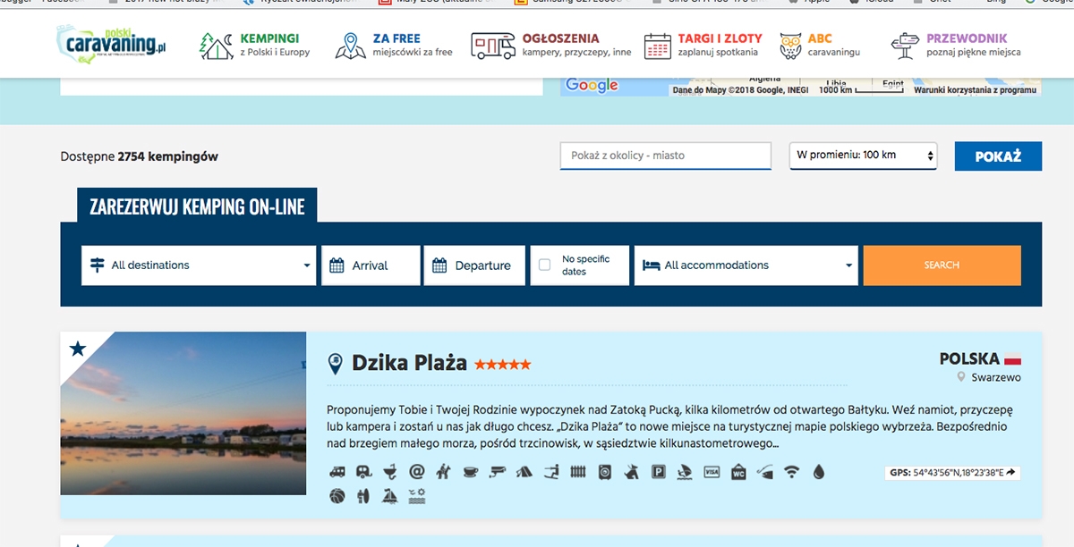The image size is (1074, 547).
Task: Select the ZAREZERWUJ KEMPING ON-LINE tab
Action: point(197,206)
